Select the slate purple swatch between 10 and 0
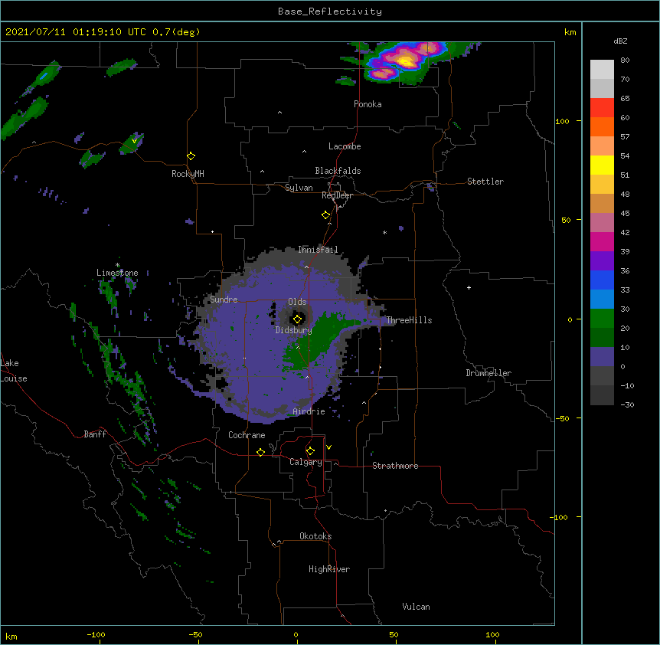This screenshot has width=660, height=645. (602, 357)
